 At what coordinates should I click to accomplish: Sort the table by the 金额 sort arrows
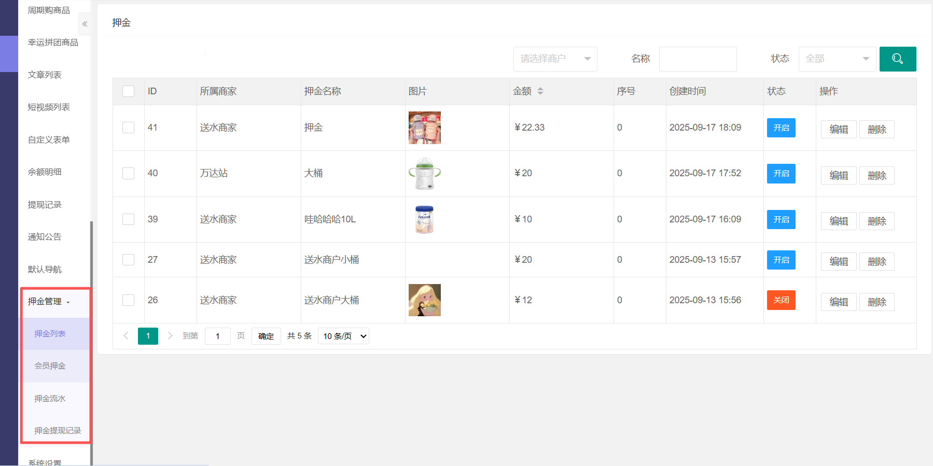540,91
